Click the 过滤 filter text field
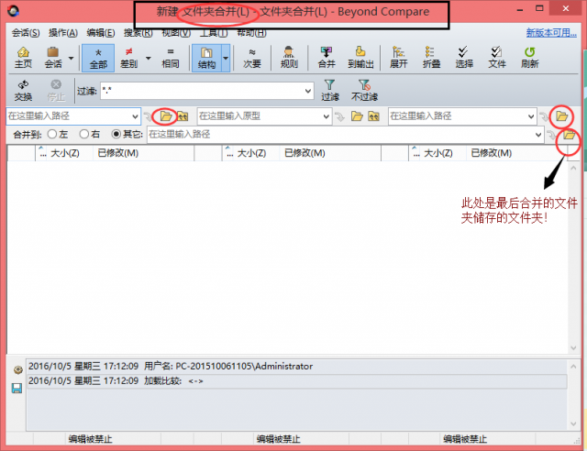This screenshot has height=451, width=587. 202,91
